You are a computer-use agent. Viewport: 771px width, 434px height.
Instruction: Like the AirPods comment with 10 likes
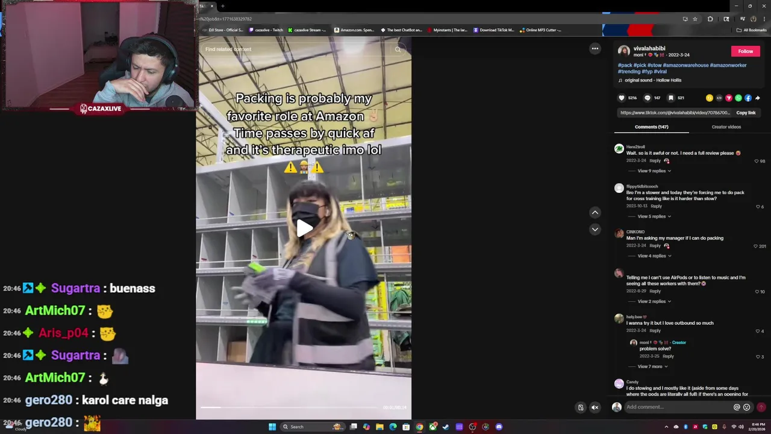coord(757,292)
